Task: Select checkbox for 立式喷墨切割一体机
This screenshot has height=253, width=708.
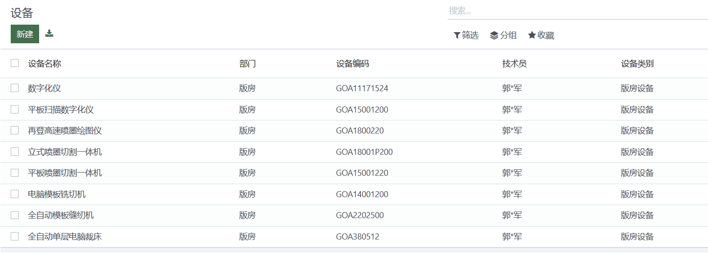Action: click(15, 152)
